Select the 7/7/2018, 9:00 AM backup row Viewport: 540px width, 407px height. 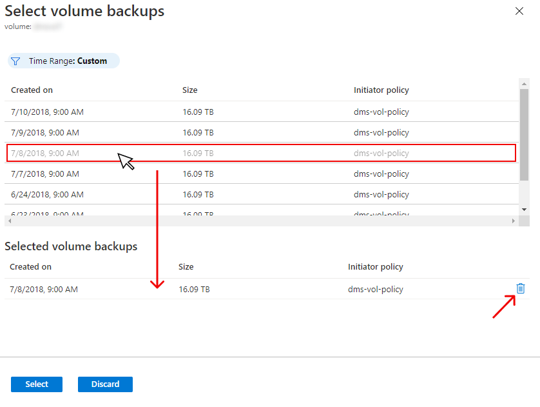tap(45, 174)
